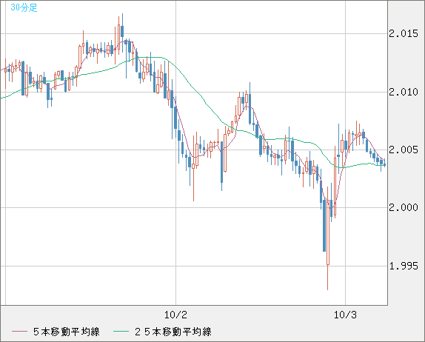Click the 1.995 price axis label
The width and height of the screenshot is (425, 342).
pyautogui.click(x=404, y=266)
